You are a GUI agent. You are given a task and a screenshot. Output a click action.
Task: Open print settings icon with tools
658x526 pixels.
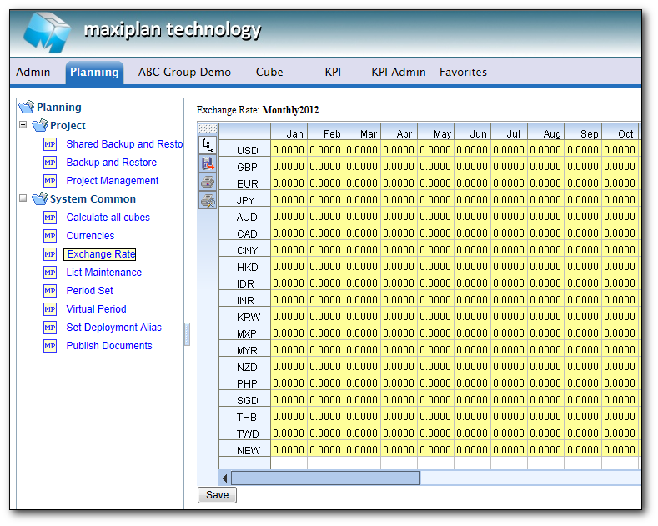(208, 200)
